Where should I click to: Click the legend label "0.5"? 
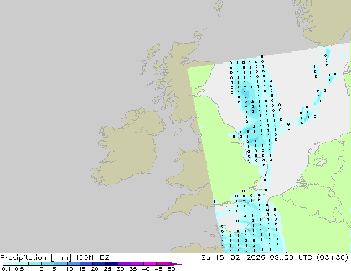[19, 269]
